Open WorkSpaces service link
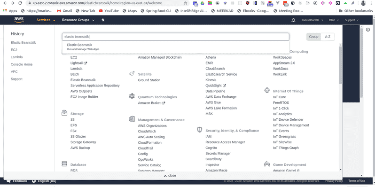This screenshot has width=375, height=187. click(x=282, y=57)
